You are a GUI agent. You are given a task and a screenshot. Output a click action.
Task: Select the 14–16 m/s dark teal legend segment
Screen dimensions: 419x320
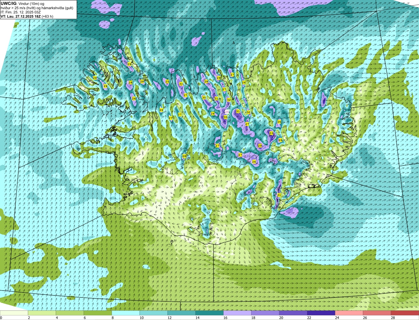(x=209, y=313)
